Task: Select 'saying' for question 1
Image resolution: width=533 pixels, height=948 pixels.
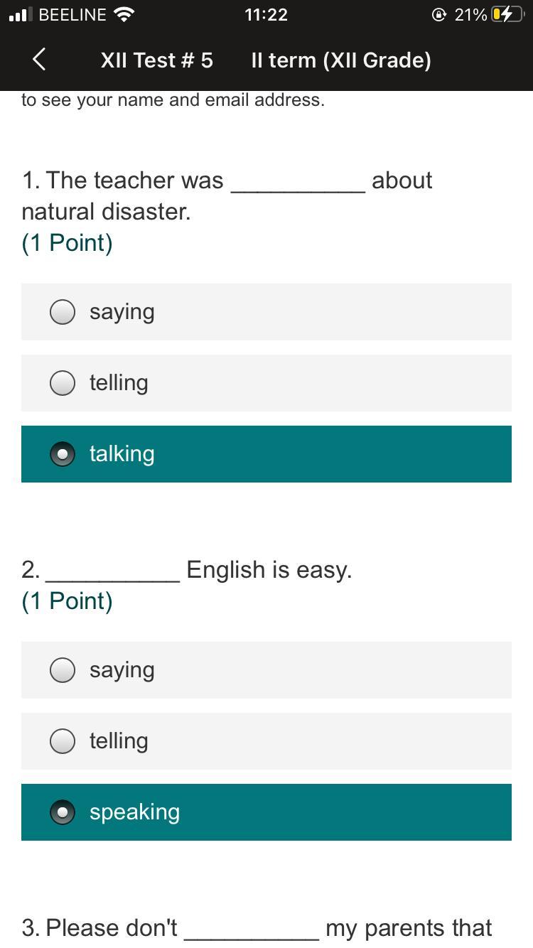Action: [63, 312]
